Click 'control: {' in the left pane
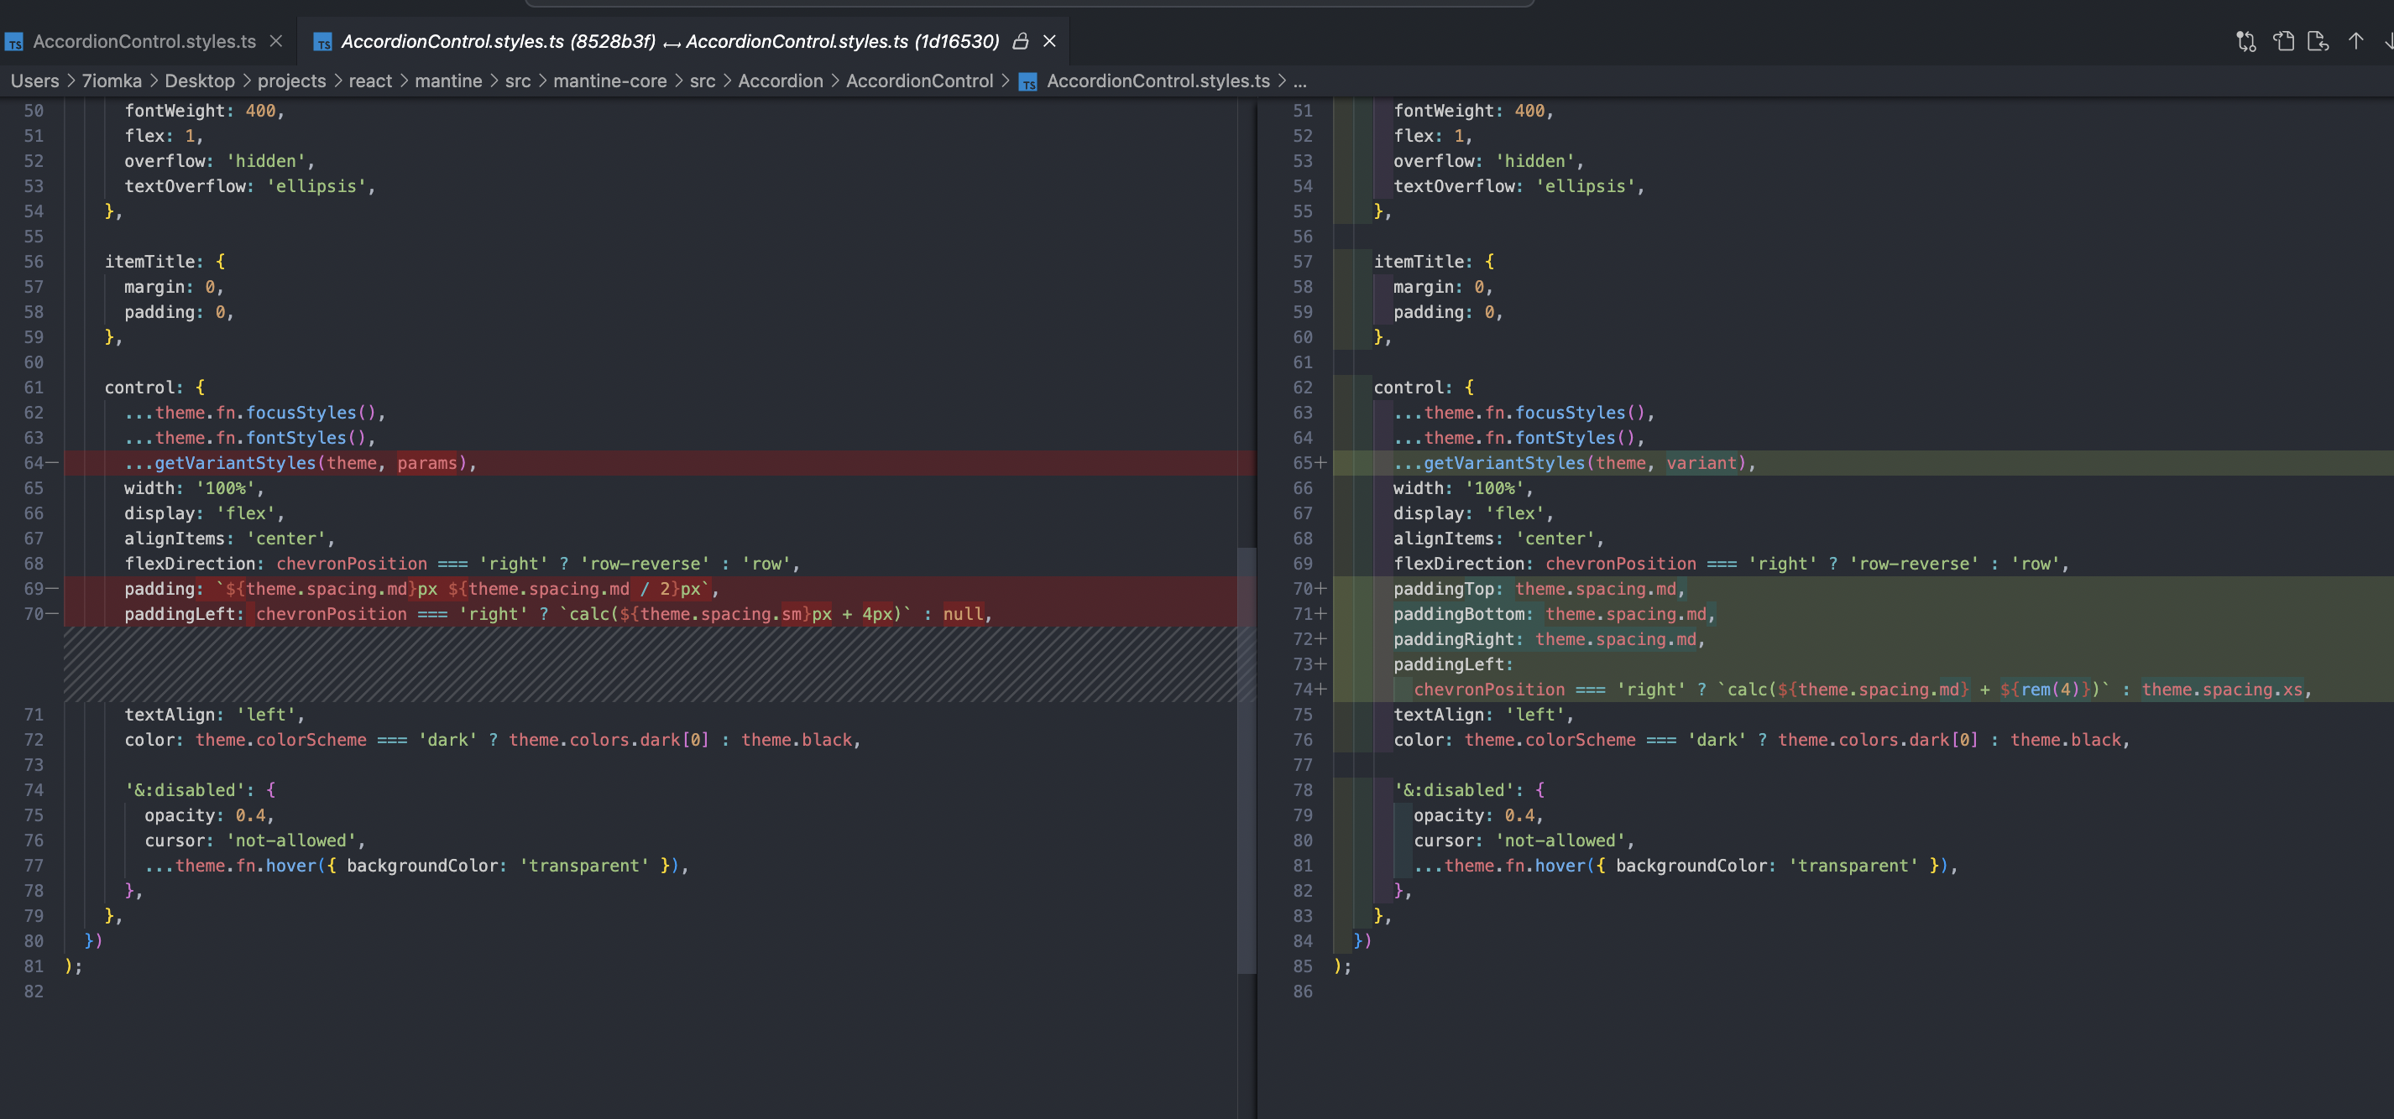The image size is (2394, 1119). point(154,388)
